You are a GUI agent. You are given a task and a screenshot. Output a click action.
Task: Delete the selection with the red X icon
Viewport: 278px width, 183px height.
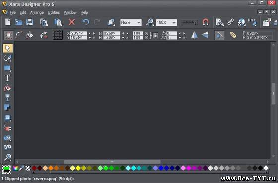pyautogui.click(x=71, y=22)
